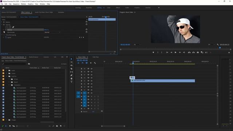Open Find in the Project panel footer

click(x=54, y=126)
